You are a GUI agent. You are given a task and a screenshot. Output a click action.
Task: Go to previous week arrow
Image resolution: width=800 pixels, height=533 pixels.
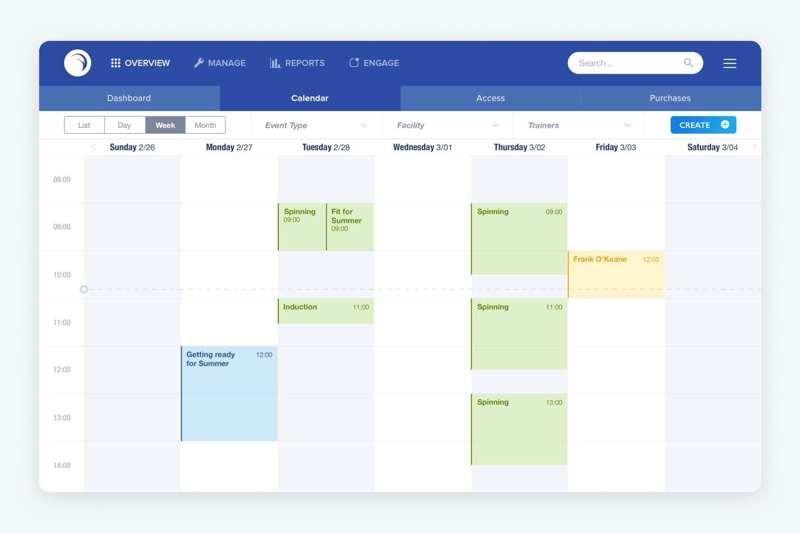pyautogui.click(x=93, y=147)
